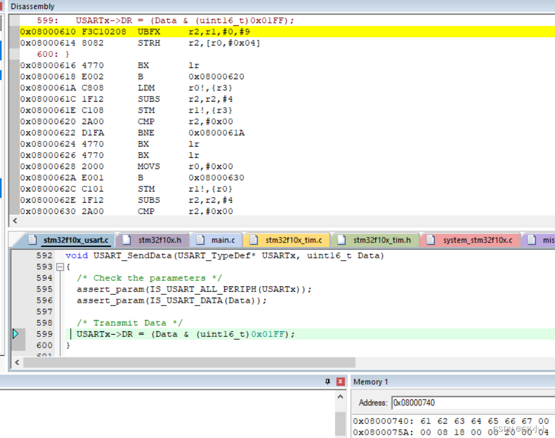Click the memory row at address 0x0800075A
Screen dimensions: 555x438
(x=451, y=432)
